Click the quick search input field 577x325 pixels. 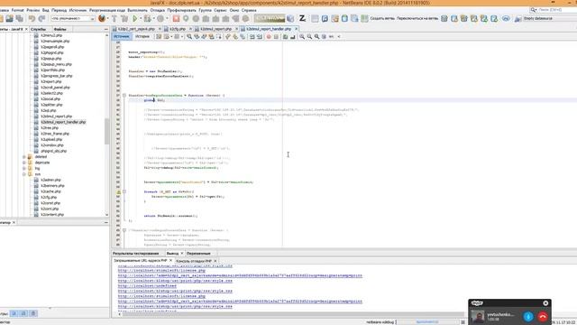[x=555, y=10]
